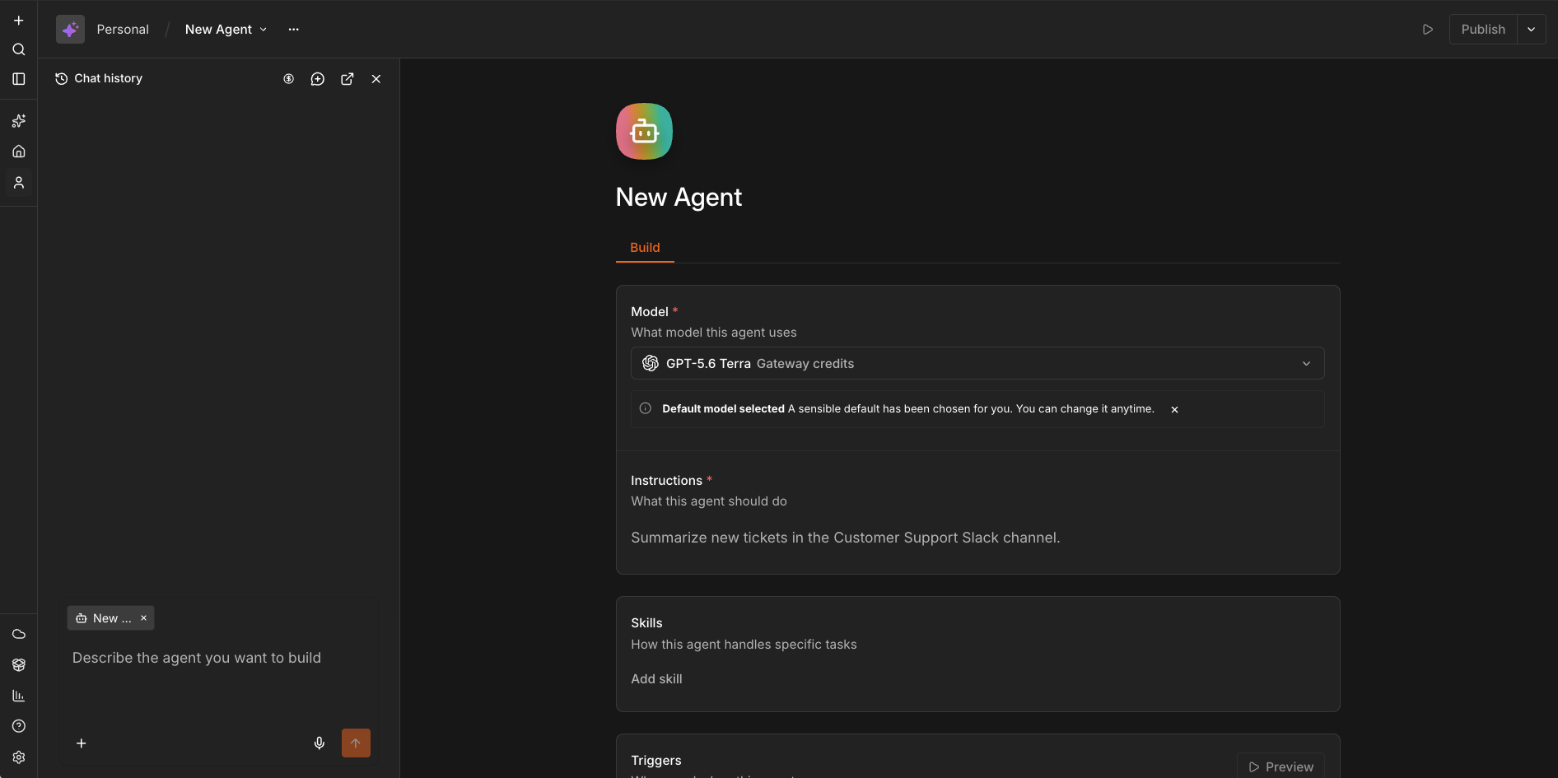Click the Triggers section heading
The width and height of the screenshot is (1558, 778).
click(656, 761)
